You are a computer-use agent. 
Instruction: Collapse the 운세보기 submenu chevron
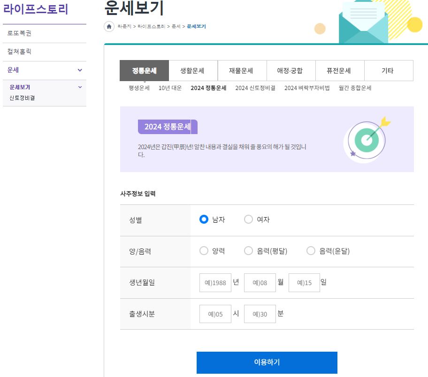click(x=80, y=87)
